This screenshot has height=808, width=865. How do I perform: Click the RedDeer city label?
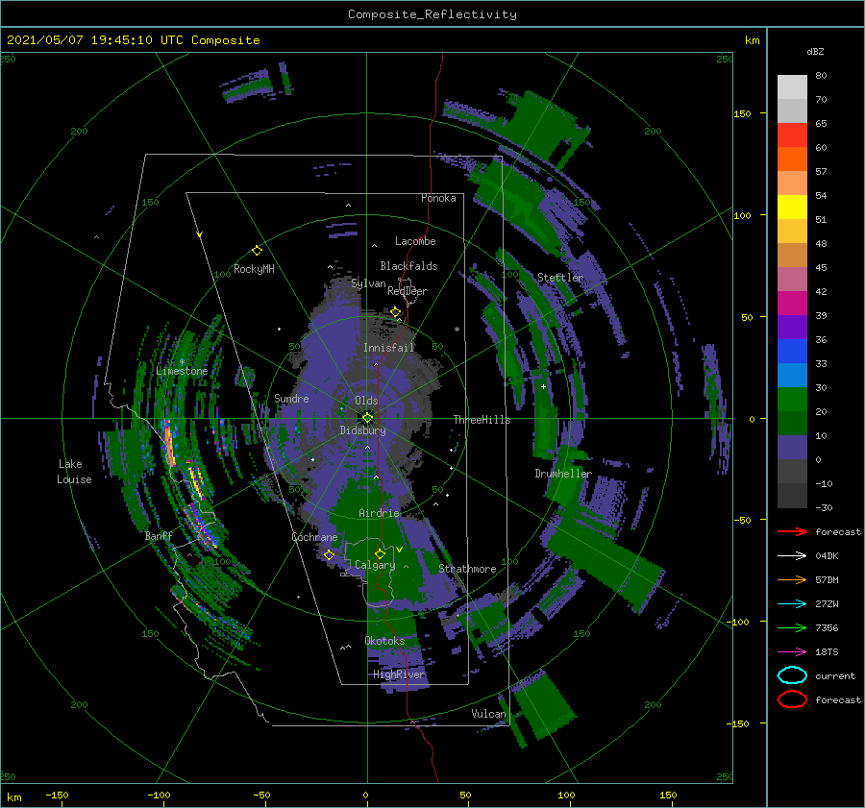pyautogui.click(x=408, y=291)
